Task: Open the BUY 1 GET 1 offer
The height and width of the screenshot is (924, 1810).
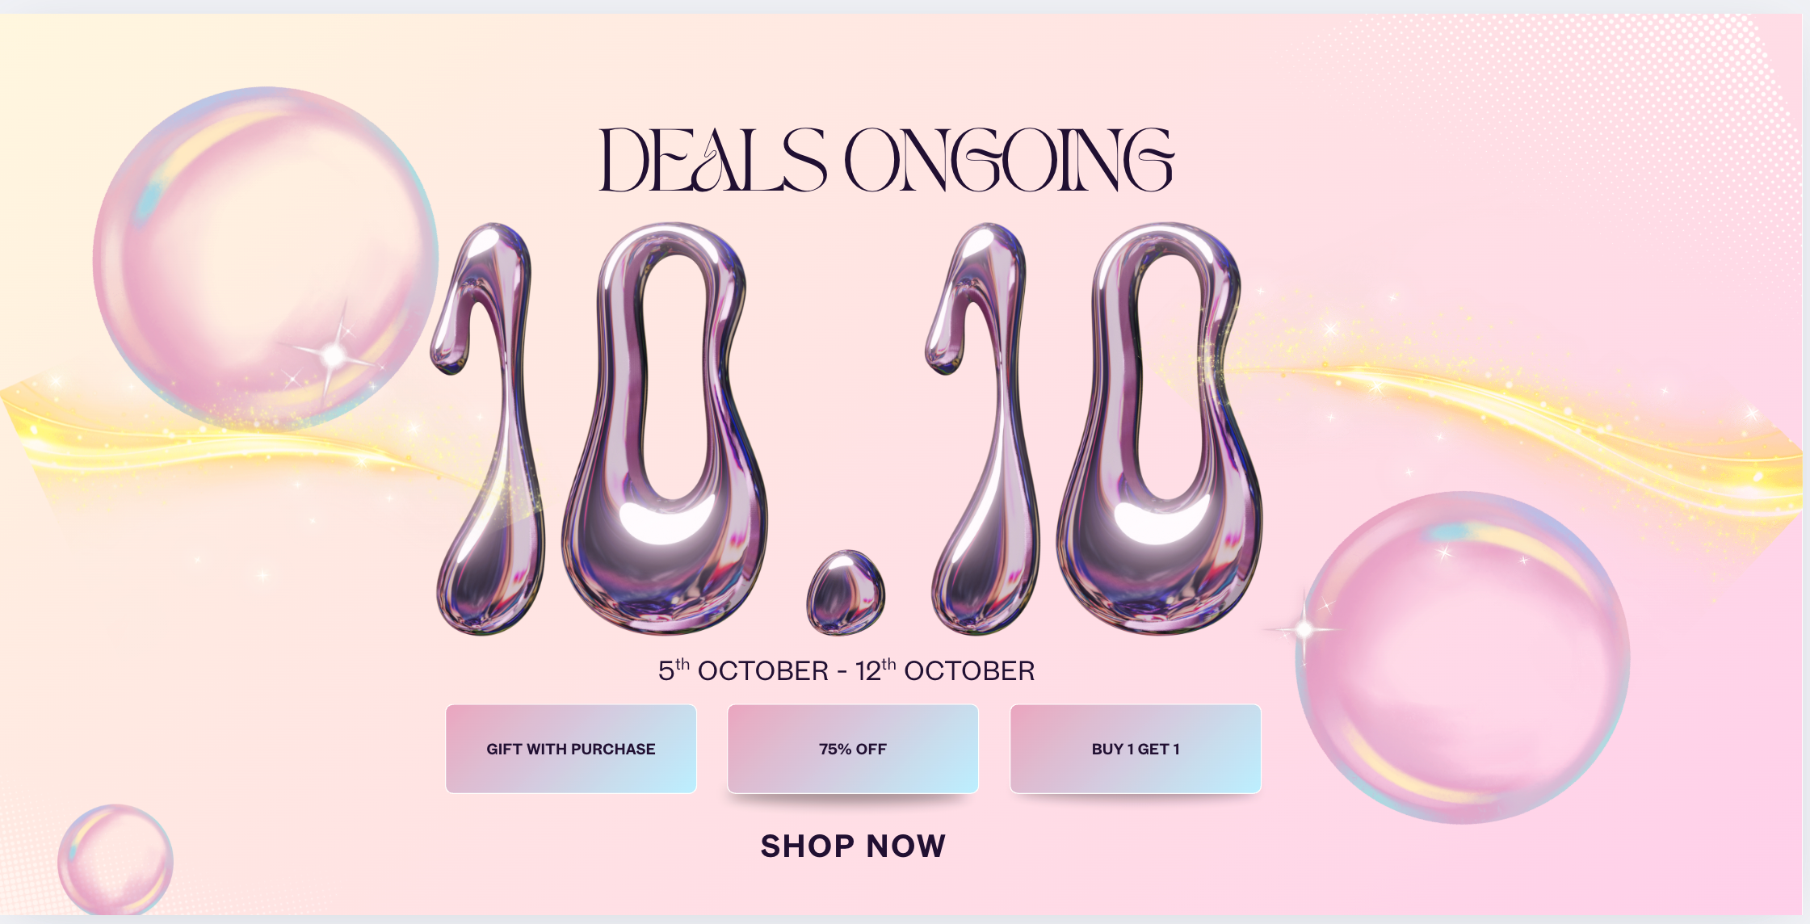Action: pyautogui.click(x=1136, y=749)
